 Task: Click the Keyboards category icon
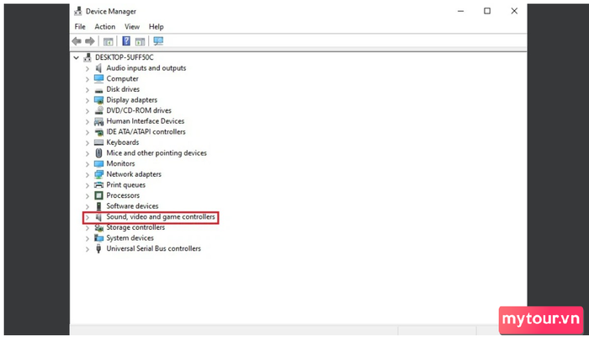98,142
